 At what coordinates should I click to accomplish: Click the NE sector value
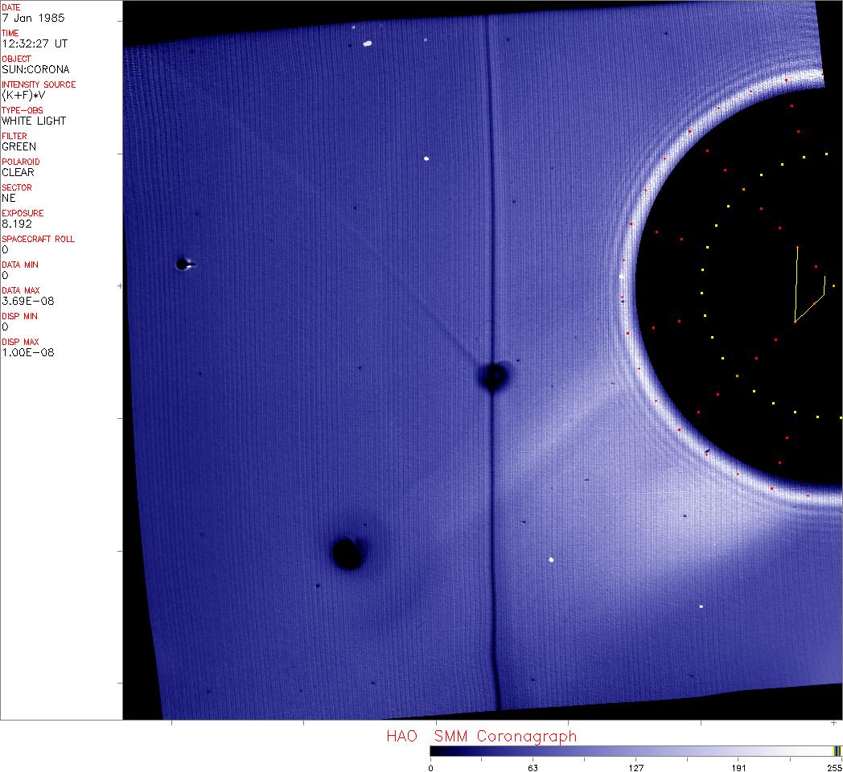pos(8,198)
